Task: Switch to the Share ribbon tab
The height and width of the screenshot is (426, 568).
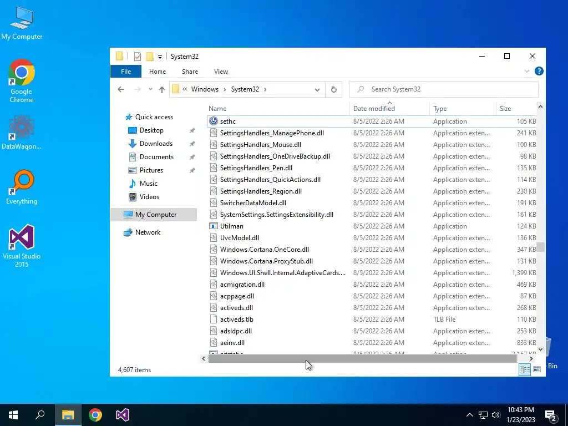Action: pos(190,72)
